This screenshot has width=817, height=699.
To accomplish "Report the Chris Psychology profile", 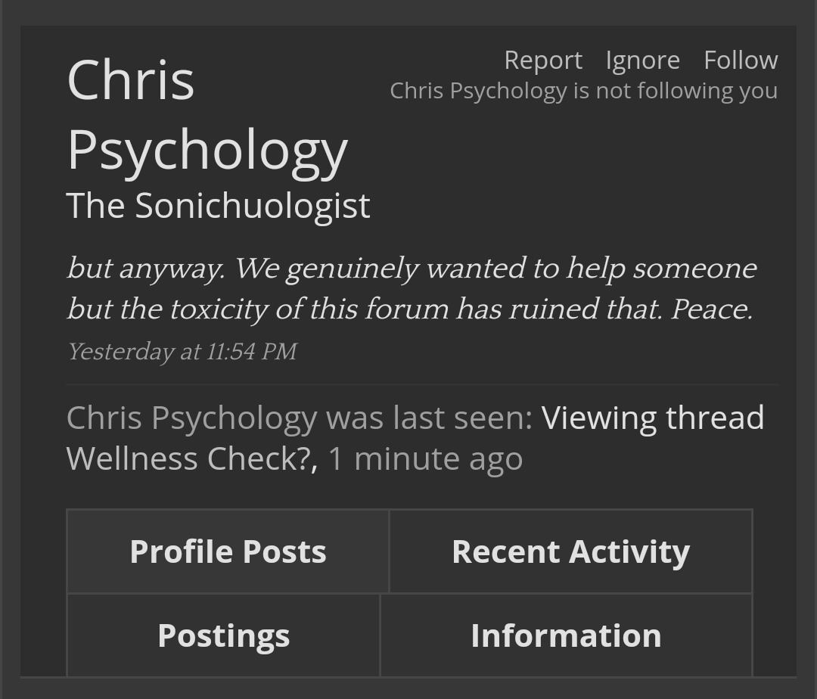I will [x=543, y=61].
